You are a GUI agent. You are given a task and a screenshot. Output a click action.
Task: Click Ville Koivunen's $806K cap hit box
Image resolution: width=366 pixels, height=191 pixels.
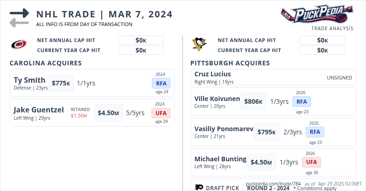tap(253, 101)
